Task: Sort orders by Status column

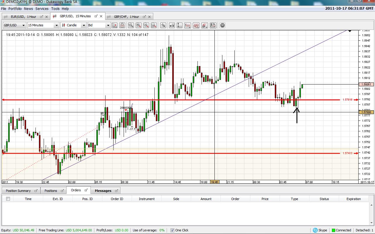Action: [324, 199]
